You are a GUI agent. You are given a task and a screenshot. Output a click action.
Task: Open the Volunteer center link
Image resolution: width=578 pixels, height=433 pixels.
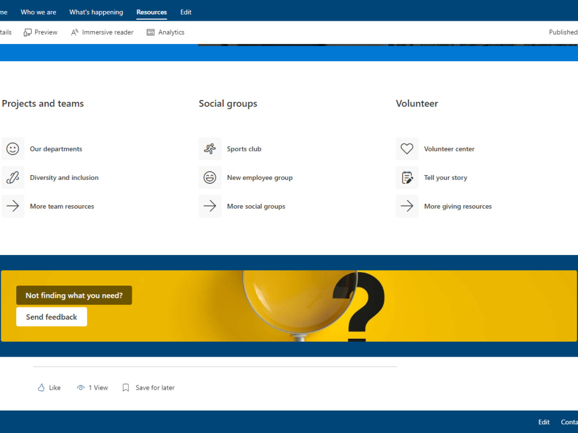tap(449, 149)
